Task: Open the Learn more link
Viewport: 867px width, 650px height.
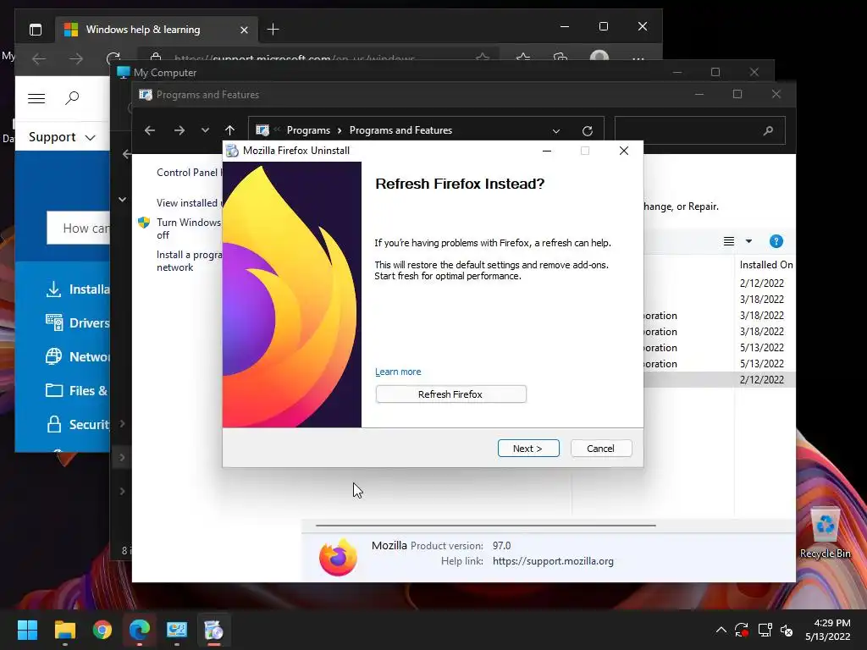Action: click(x=398, y=372)
